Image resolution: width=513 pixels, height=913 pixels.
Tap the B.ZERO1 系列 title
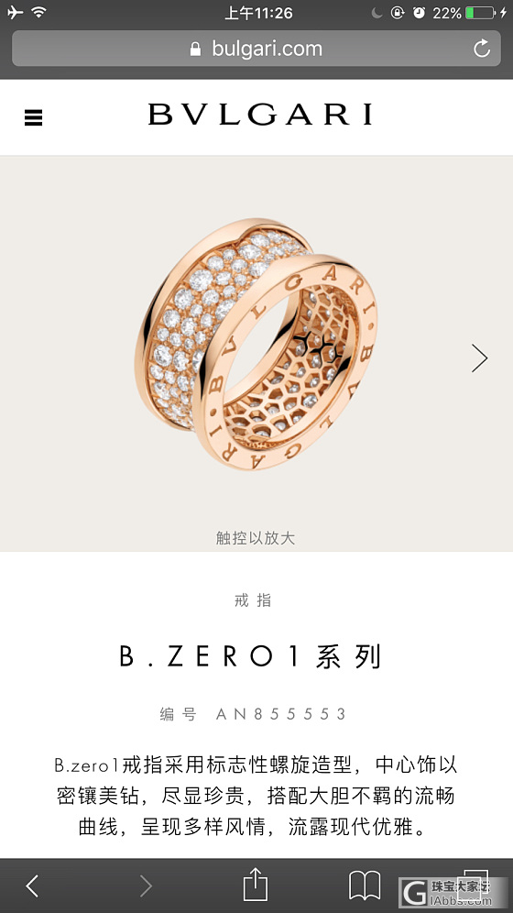click(251, 657)
